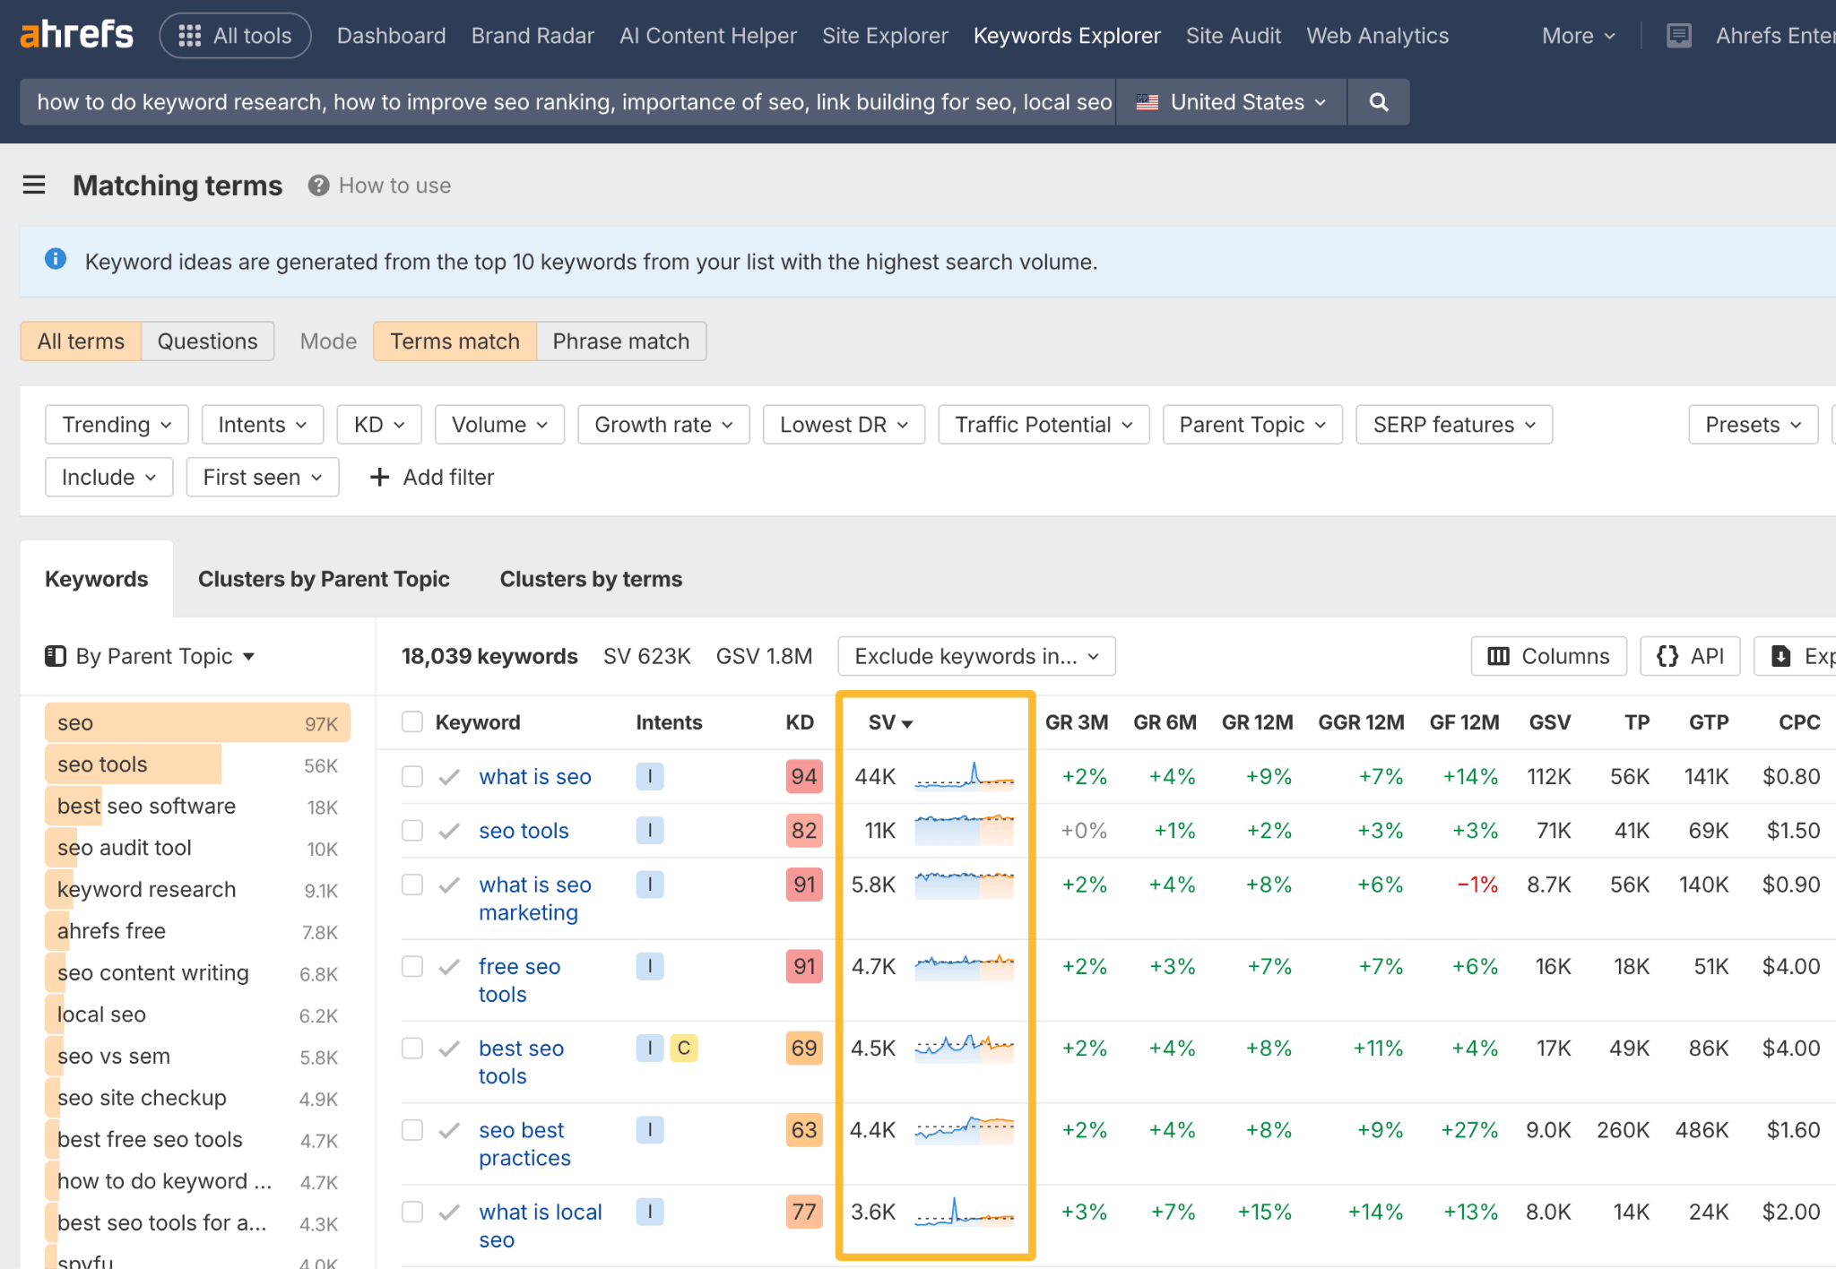Open the messages icon in the top bar
The width and height of the screenshot is (1836, 1269).
pyautogui.click(x=1679, y=35)
